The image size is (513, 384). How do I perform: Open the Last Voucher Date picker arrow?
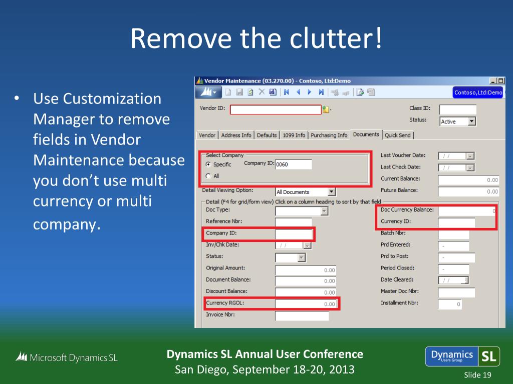470,156
